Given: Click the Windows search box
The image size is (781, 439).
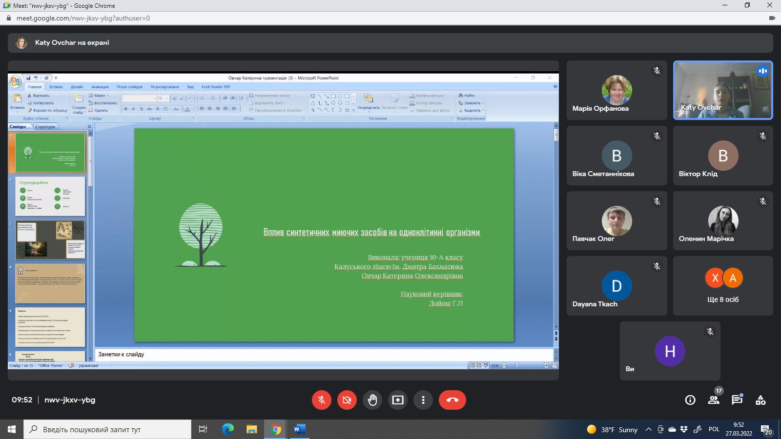Looking at the screenshot, I should pos(107,429).
